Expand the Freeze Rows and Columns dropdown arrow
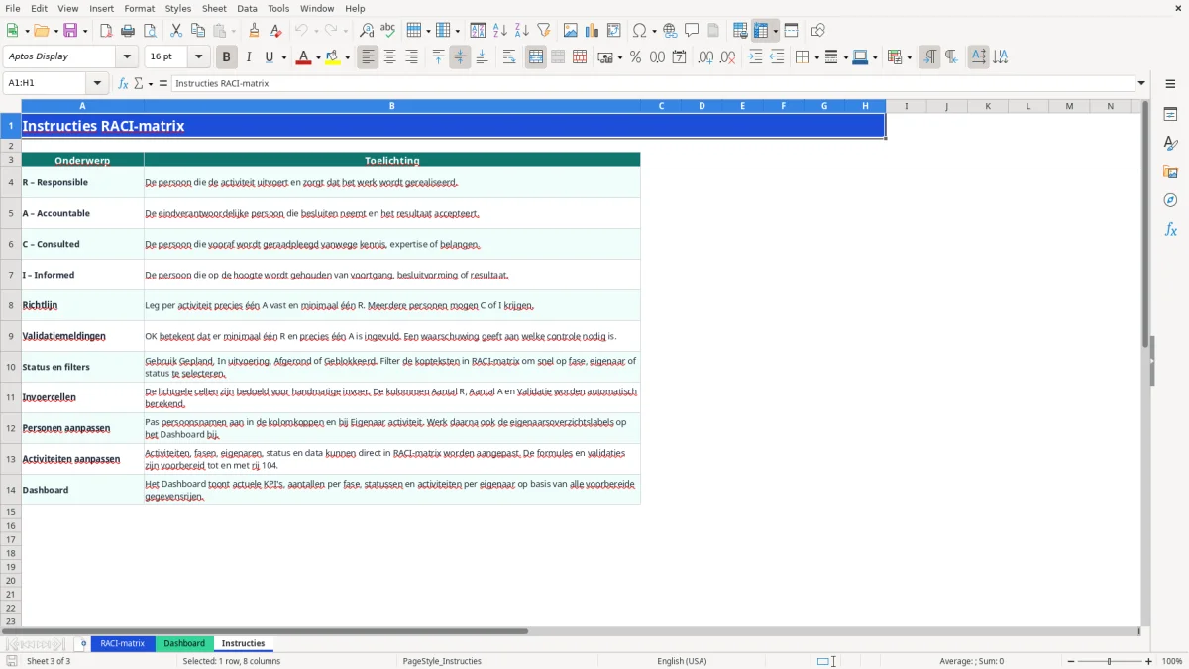The width and height of the screenshot is (1189, 669). pos(776,31)
